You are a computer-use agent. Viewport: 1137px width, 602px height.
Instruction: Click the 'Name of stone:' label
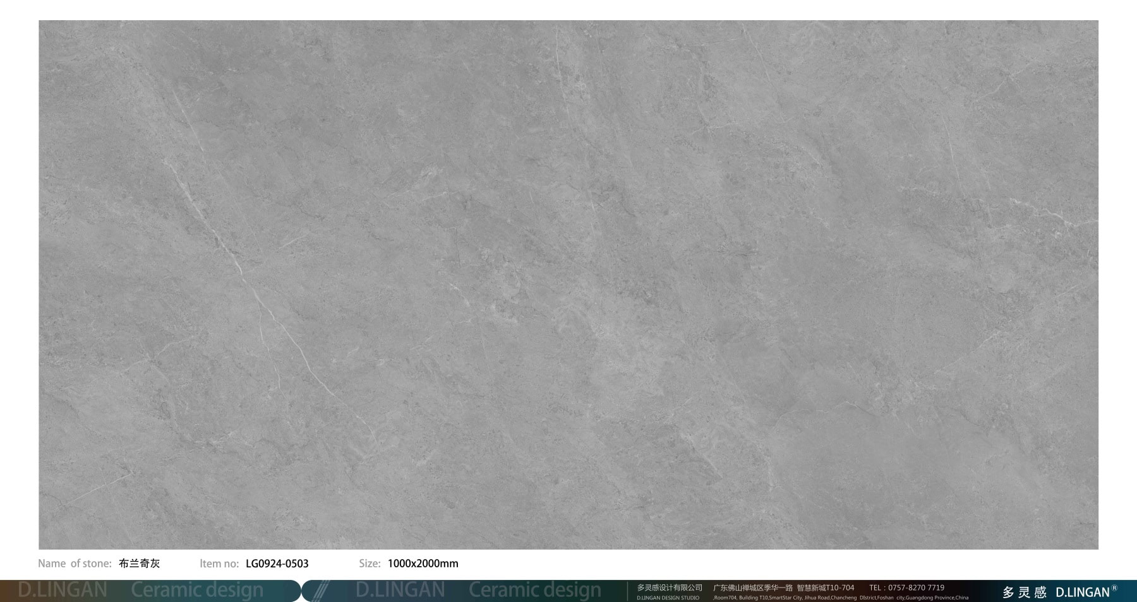point(75,564)
